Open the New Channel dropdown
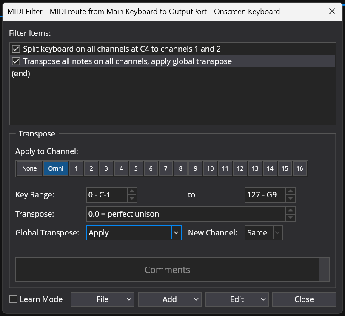 coord(277,232)
